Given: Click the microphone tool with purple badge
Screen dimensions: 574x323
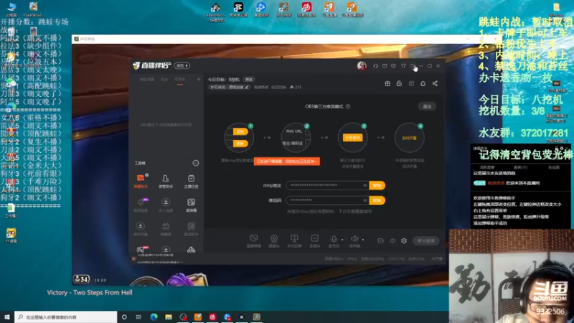Looking at the screenshot, I should pyautogui.click(x=140, y=205).
